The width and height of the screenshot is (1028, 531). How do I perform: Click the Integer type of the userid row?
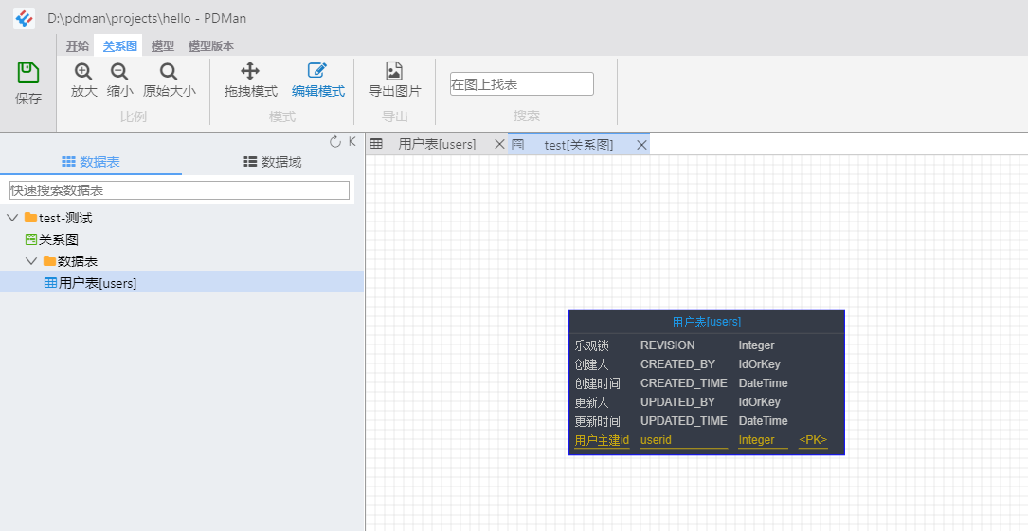click(x=757, y=440)
